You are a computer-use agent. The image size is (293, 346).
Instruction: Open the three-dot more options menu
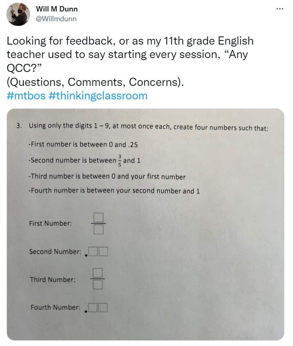pos(280,9)
